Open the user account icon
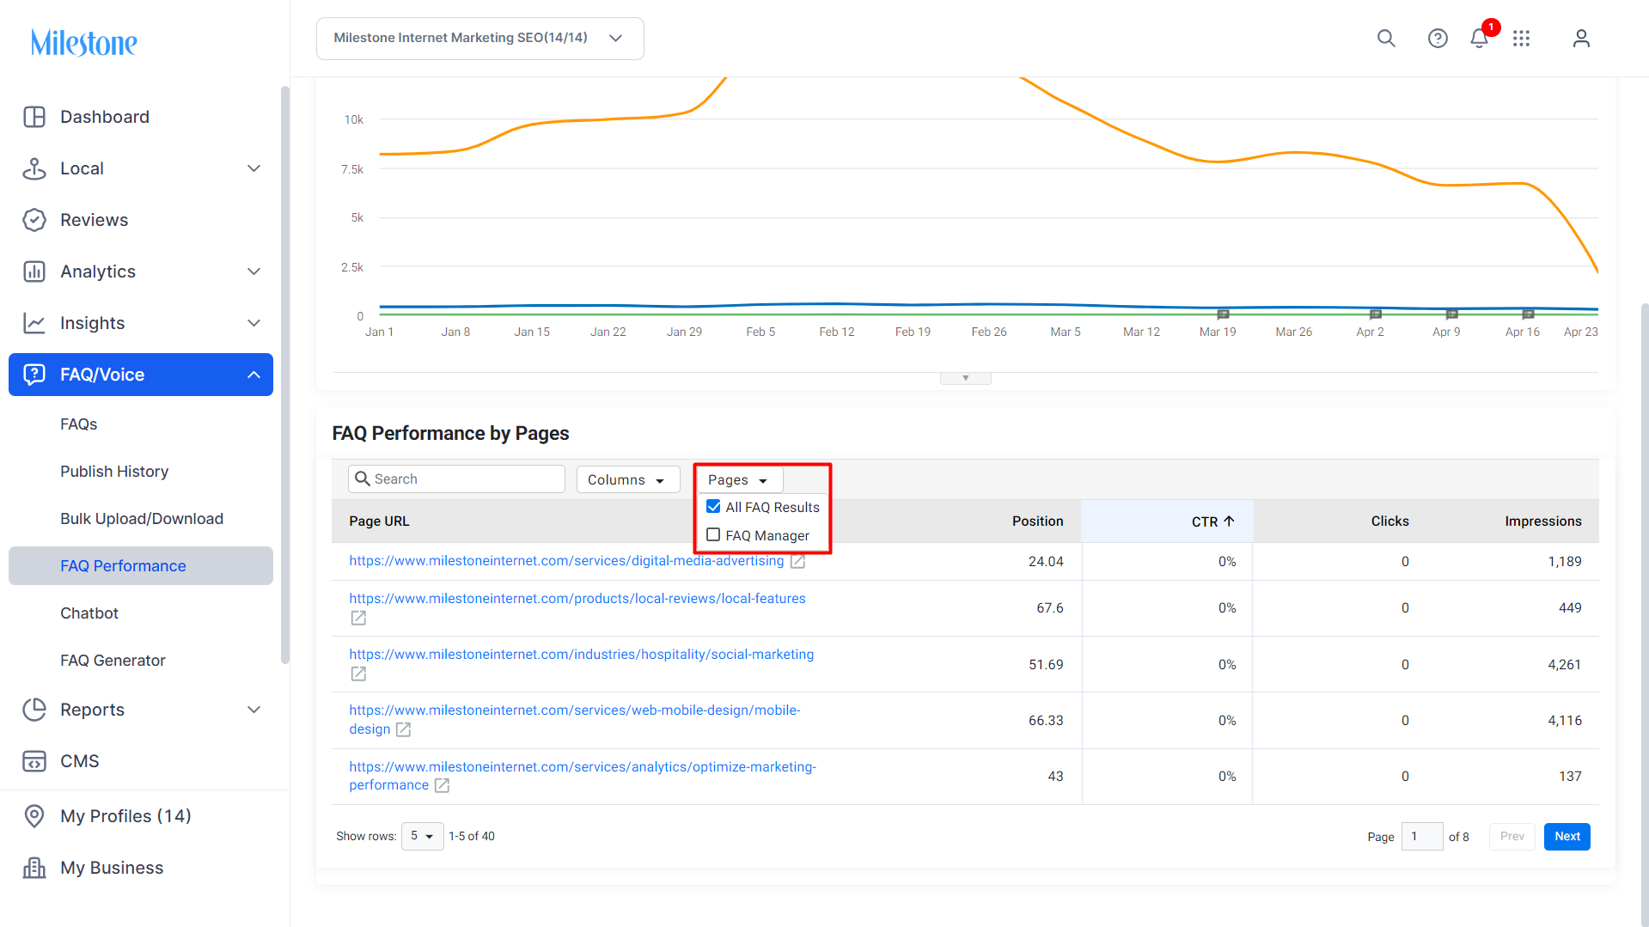 tap(1581, 38)
